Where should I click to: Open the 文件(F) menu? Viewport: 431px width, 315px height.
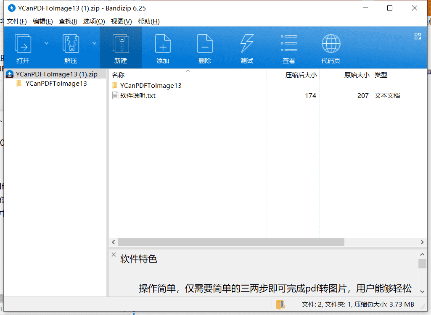pos(16,21)
